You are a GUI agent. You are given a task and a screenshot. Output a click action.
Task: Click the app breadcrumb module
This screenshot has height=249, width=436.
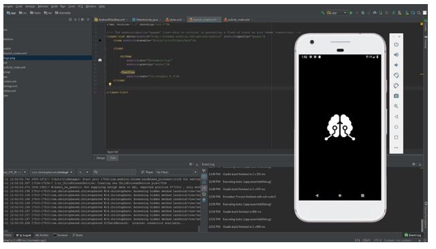[x=11, y=13]
